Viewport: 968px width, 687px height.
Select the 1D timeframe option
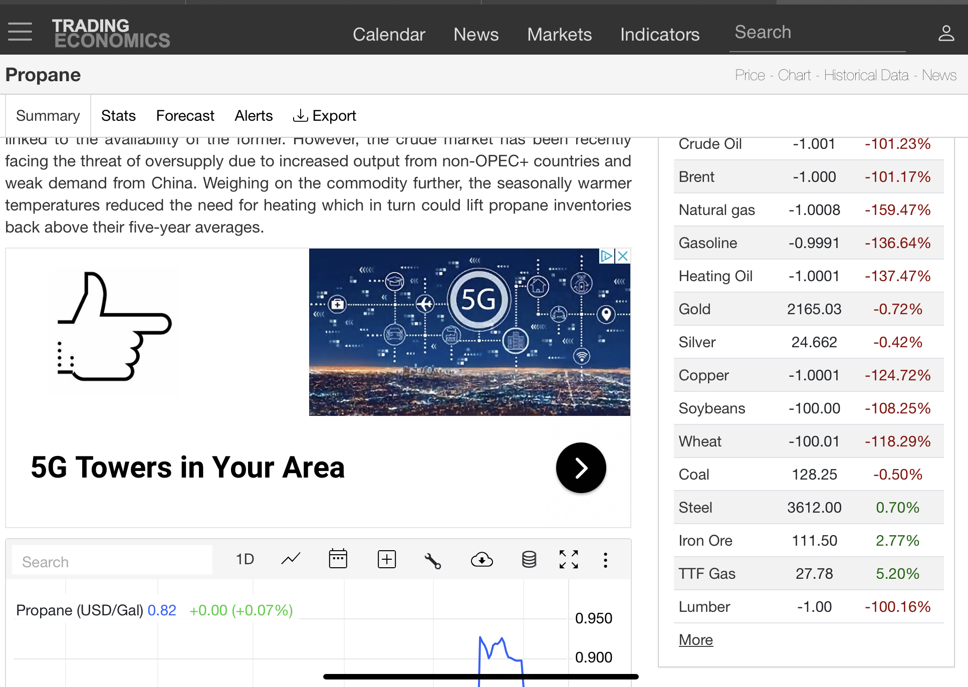point(245,559)
